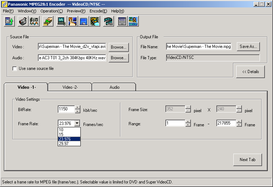Select the Video -1- tab
273x187 pixels.
(27, 87)
